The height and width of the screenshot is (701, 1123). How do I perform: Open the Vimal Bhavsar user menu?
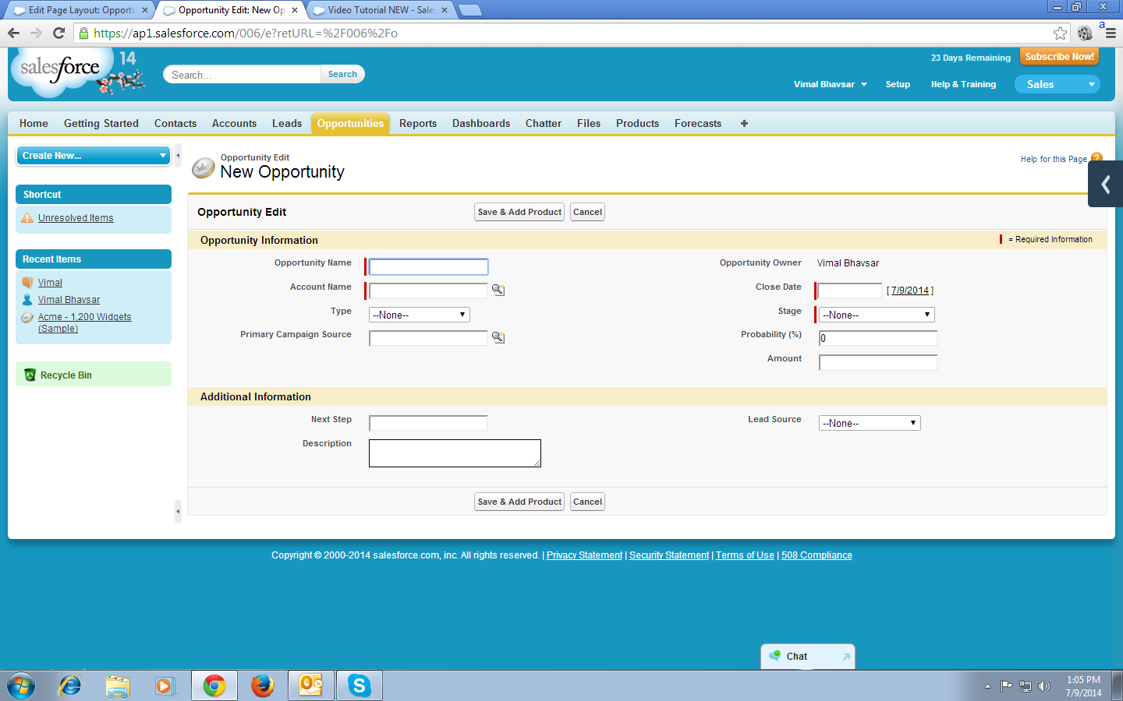click(x=831, y=84)
